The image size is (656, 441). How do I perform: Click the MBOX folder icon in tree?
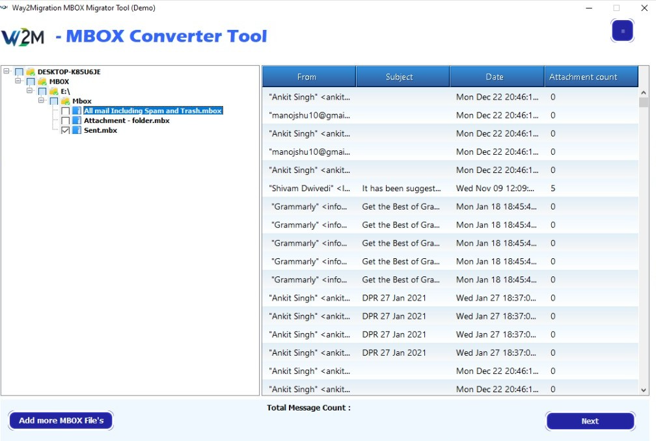[x=42, y=81]
